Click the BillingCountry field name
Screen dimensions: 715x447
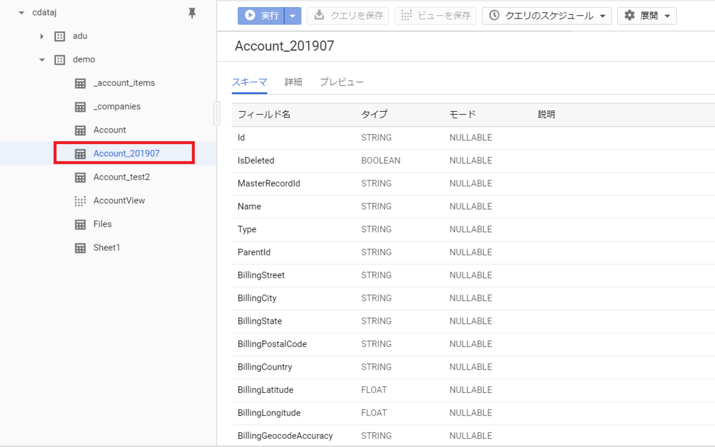click(265, 367)
